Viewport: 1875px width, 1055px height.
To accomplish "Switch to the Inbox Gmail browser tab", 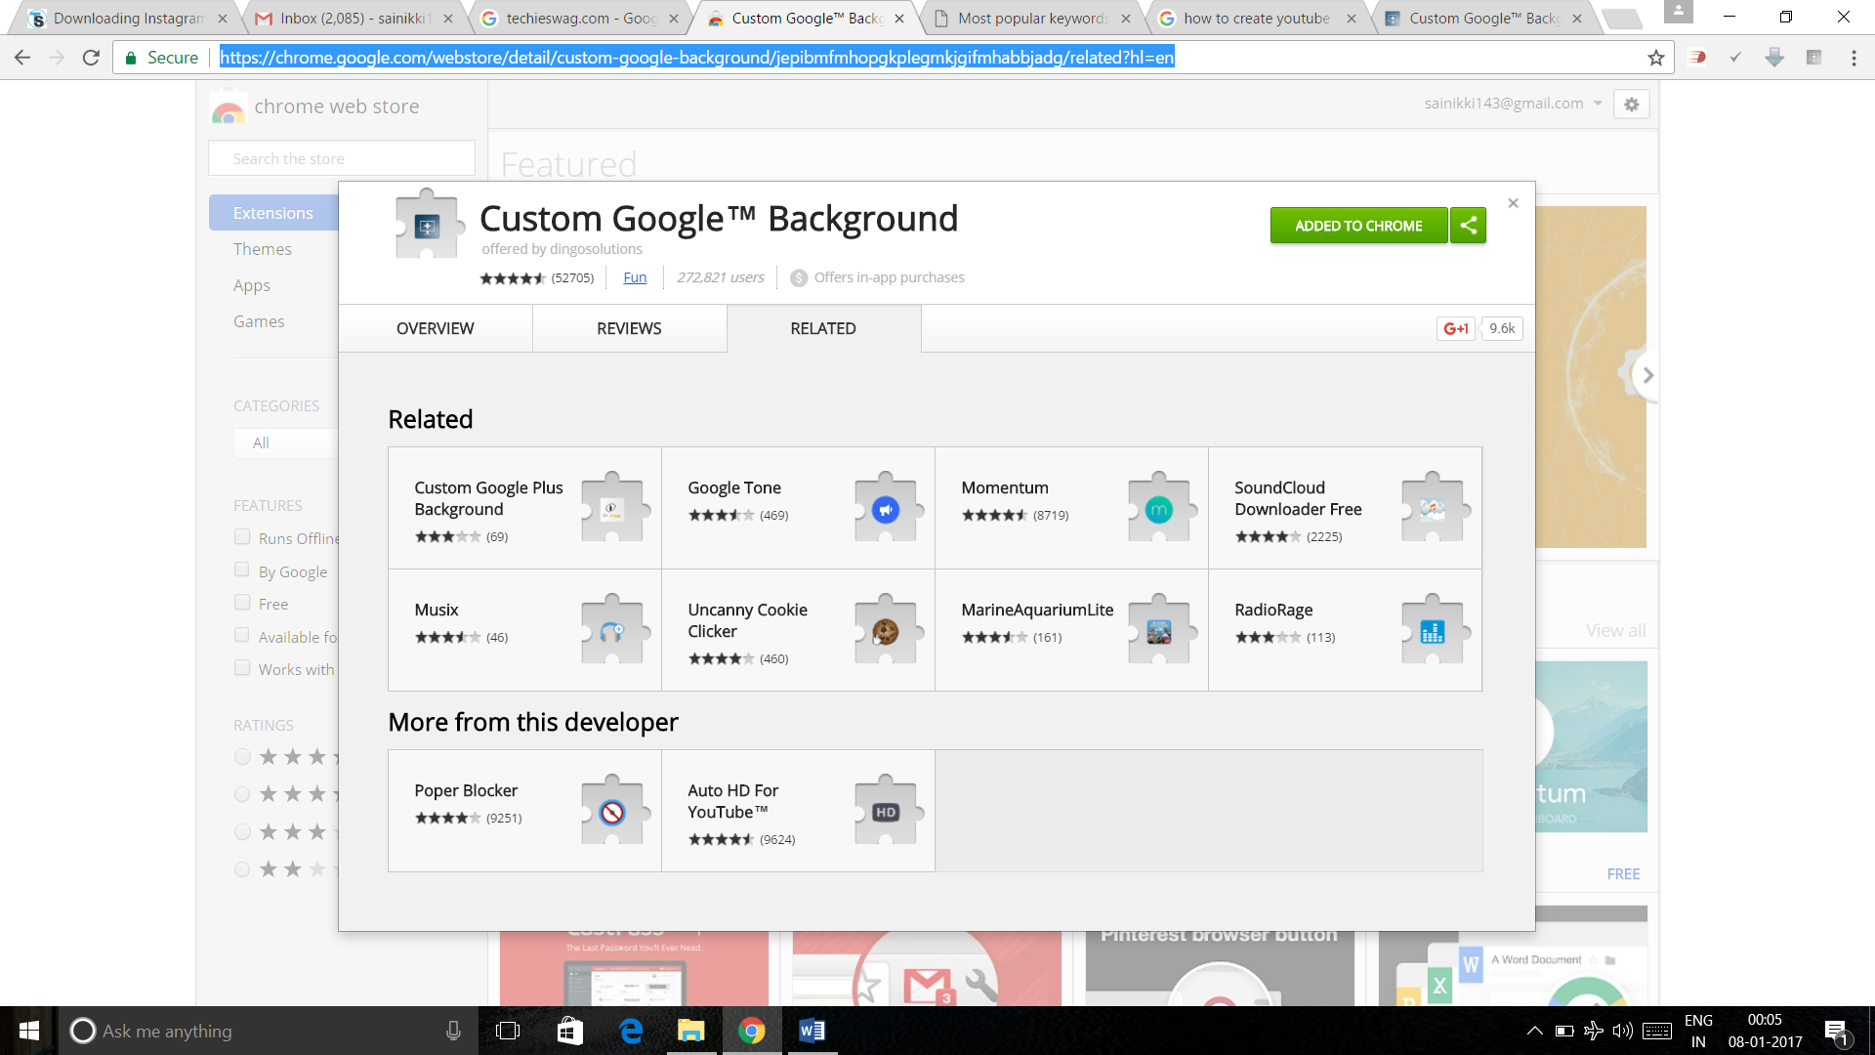I will (354, 18).
